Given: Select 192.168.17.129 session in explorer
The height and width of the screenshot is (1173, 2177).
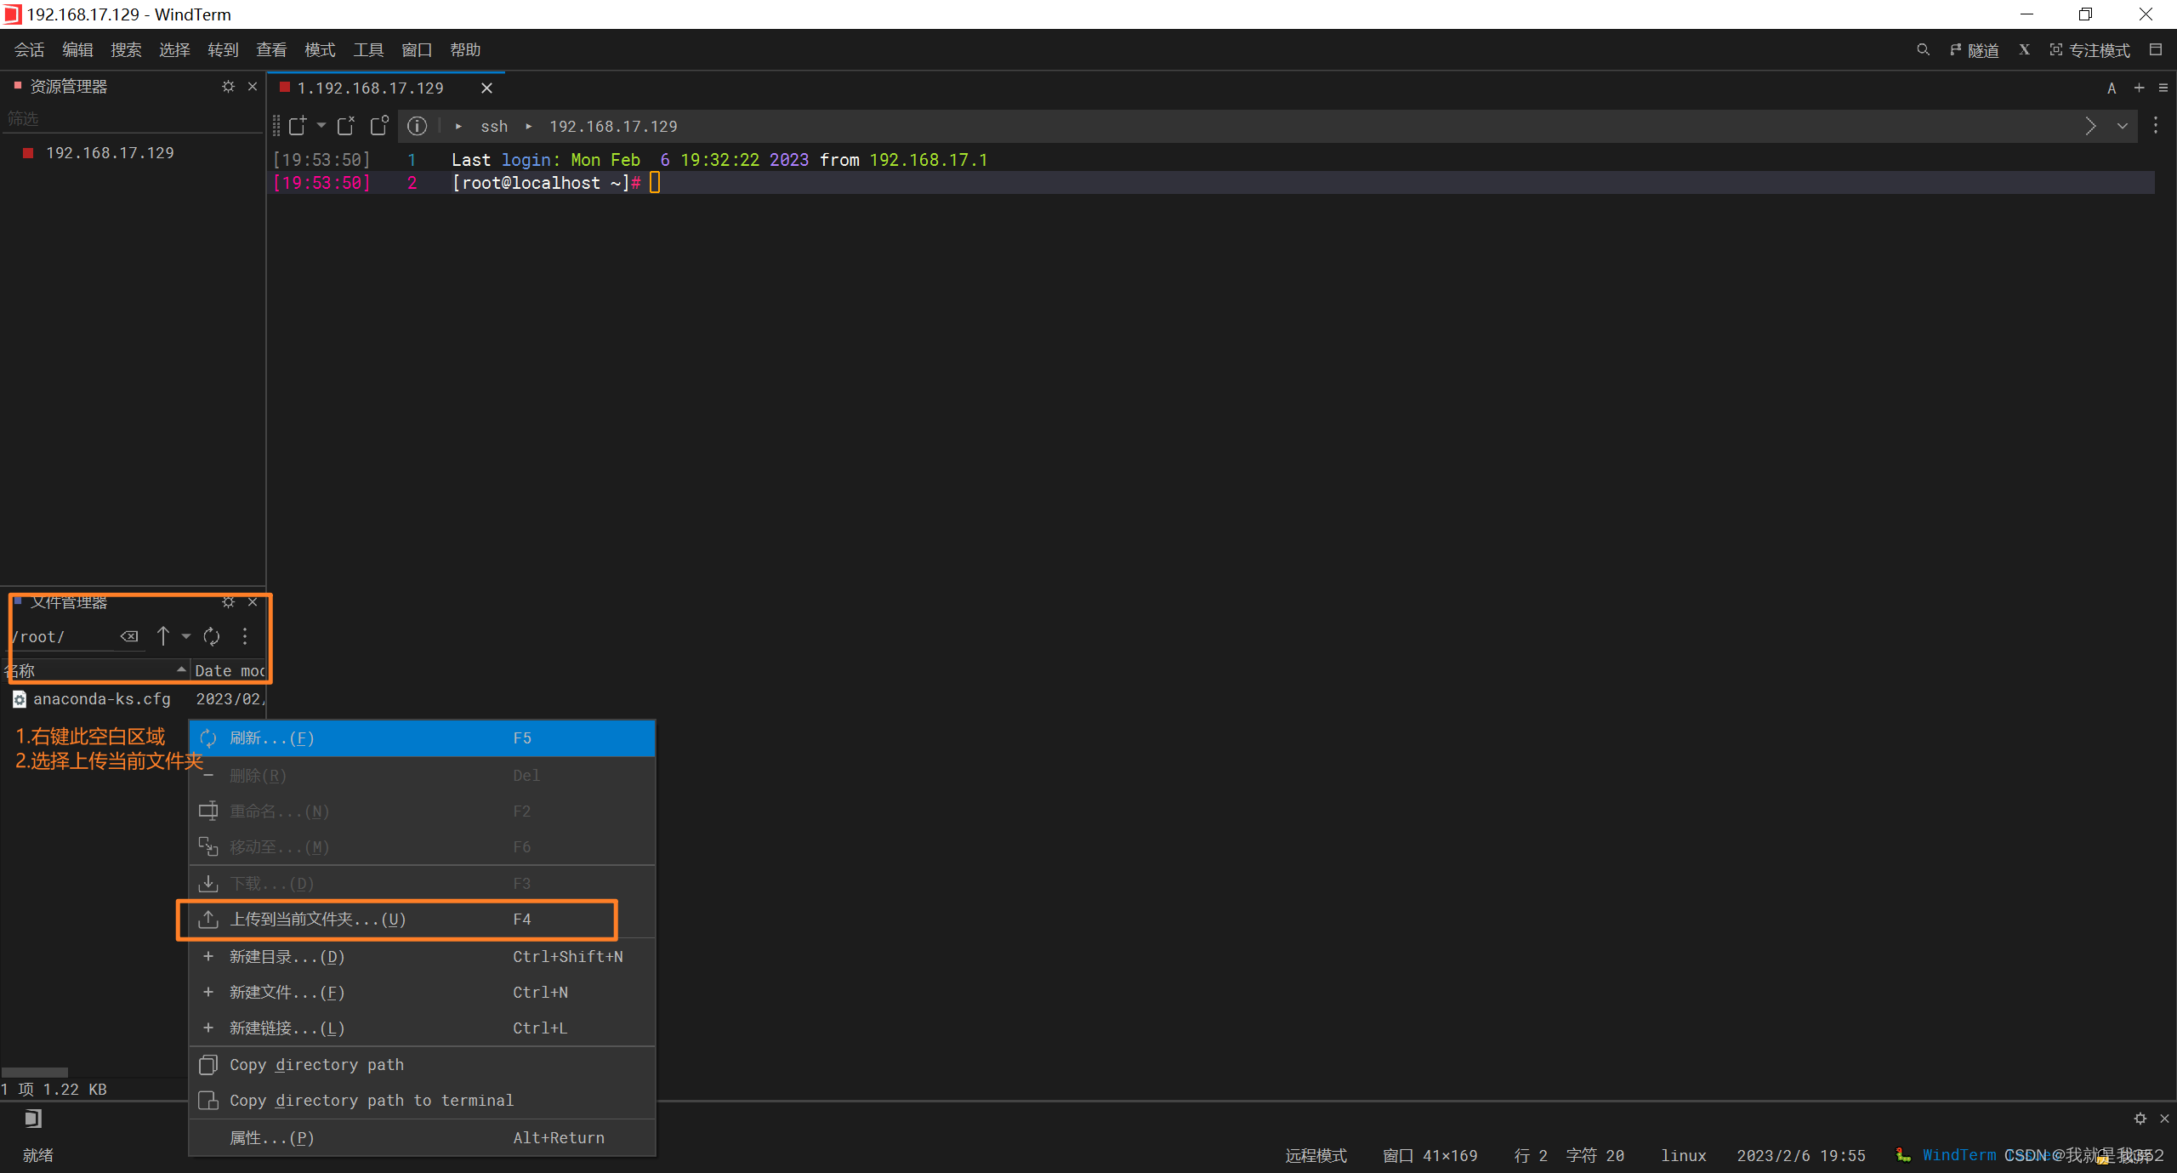Looking at the screenshot, I should [x=110, y=153].
